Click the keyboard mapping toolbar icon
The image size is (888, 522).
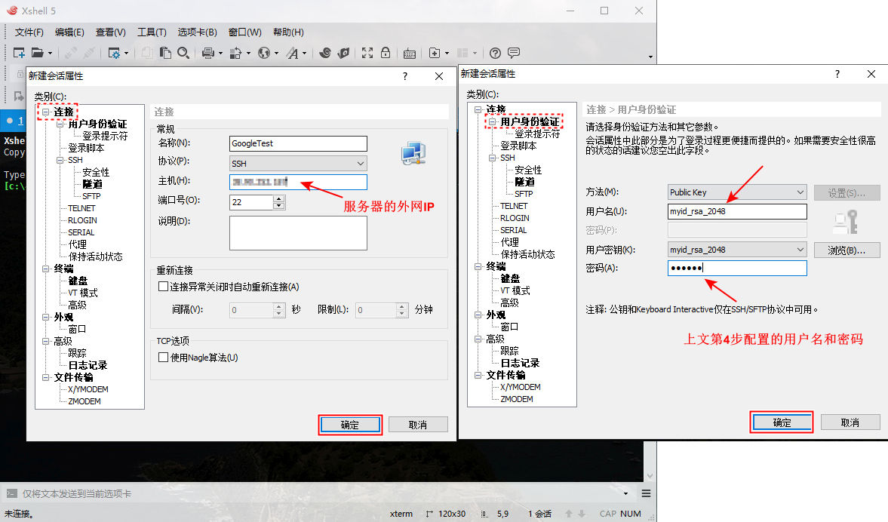point(410,54)
